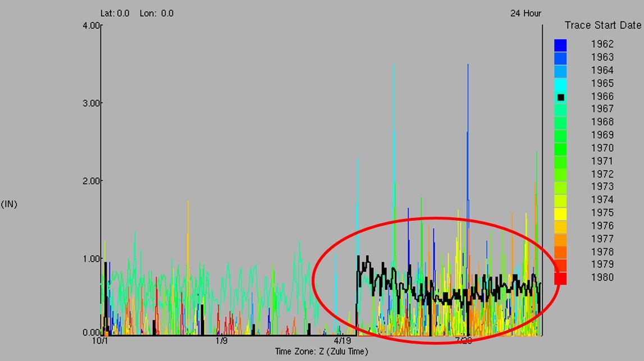Click the 0.00 y-axis value
Screen dimensions: 644x361
[x=91, y=332]
